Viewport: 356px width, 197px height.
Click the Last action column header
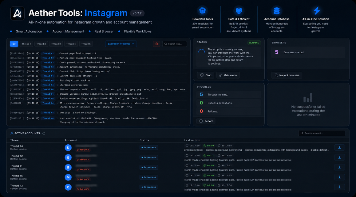[192, 140]
